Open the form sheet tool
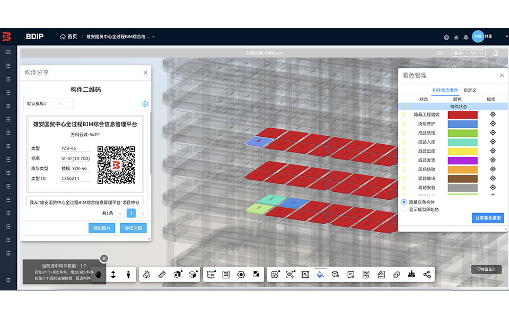The height and width of the screenshot is (318, 509). (350, 275)
